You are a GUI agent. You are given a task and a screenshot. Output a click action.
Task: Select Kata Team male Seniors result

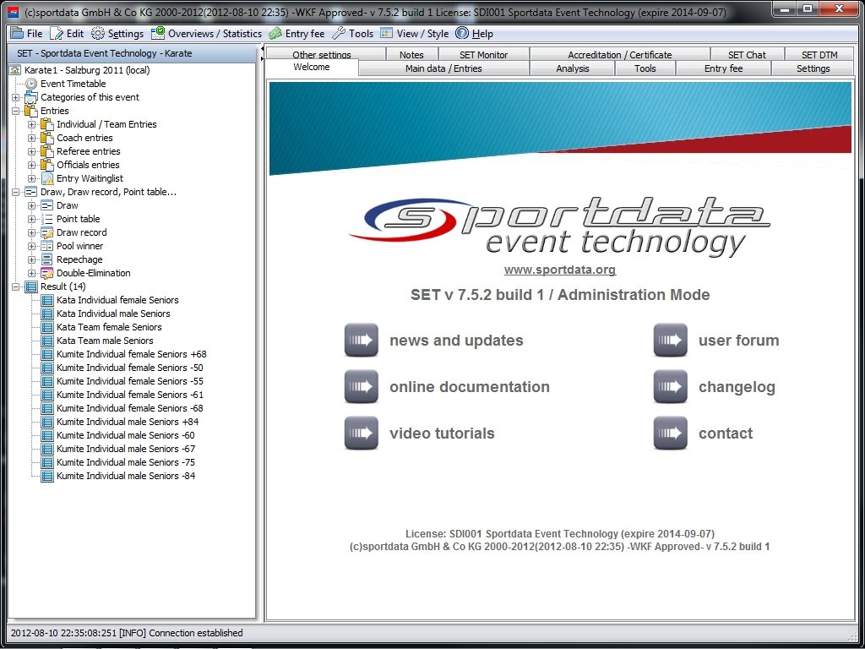click(x=105, y=341)
